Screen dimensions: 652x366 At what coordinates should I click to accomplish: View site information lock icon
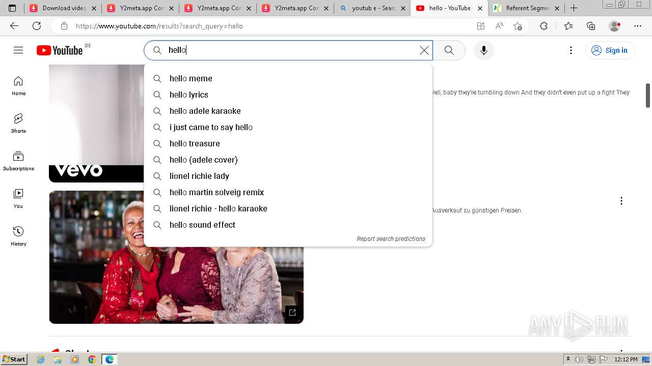(x=64, y=26)
